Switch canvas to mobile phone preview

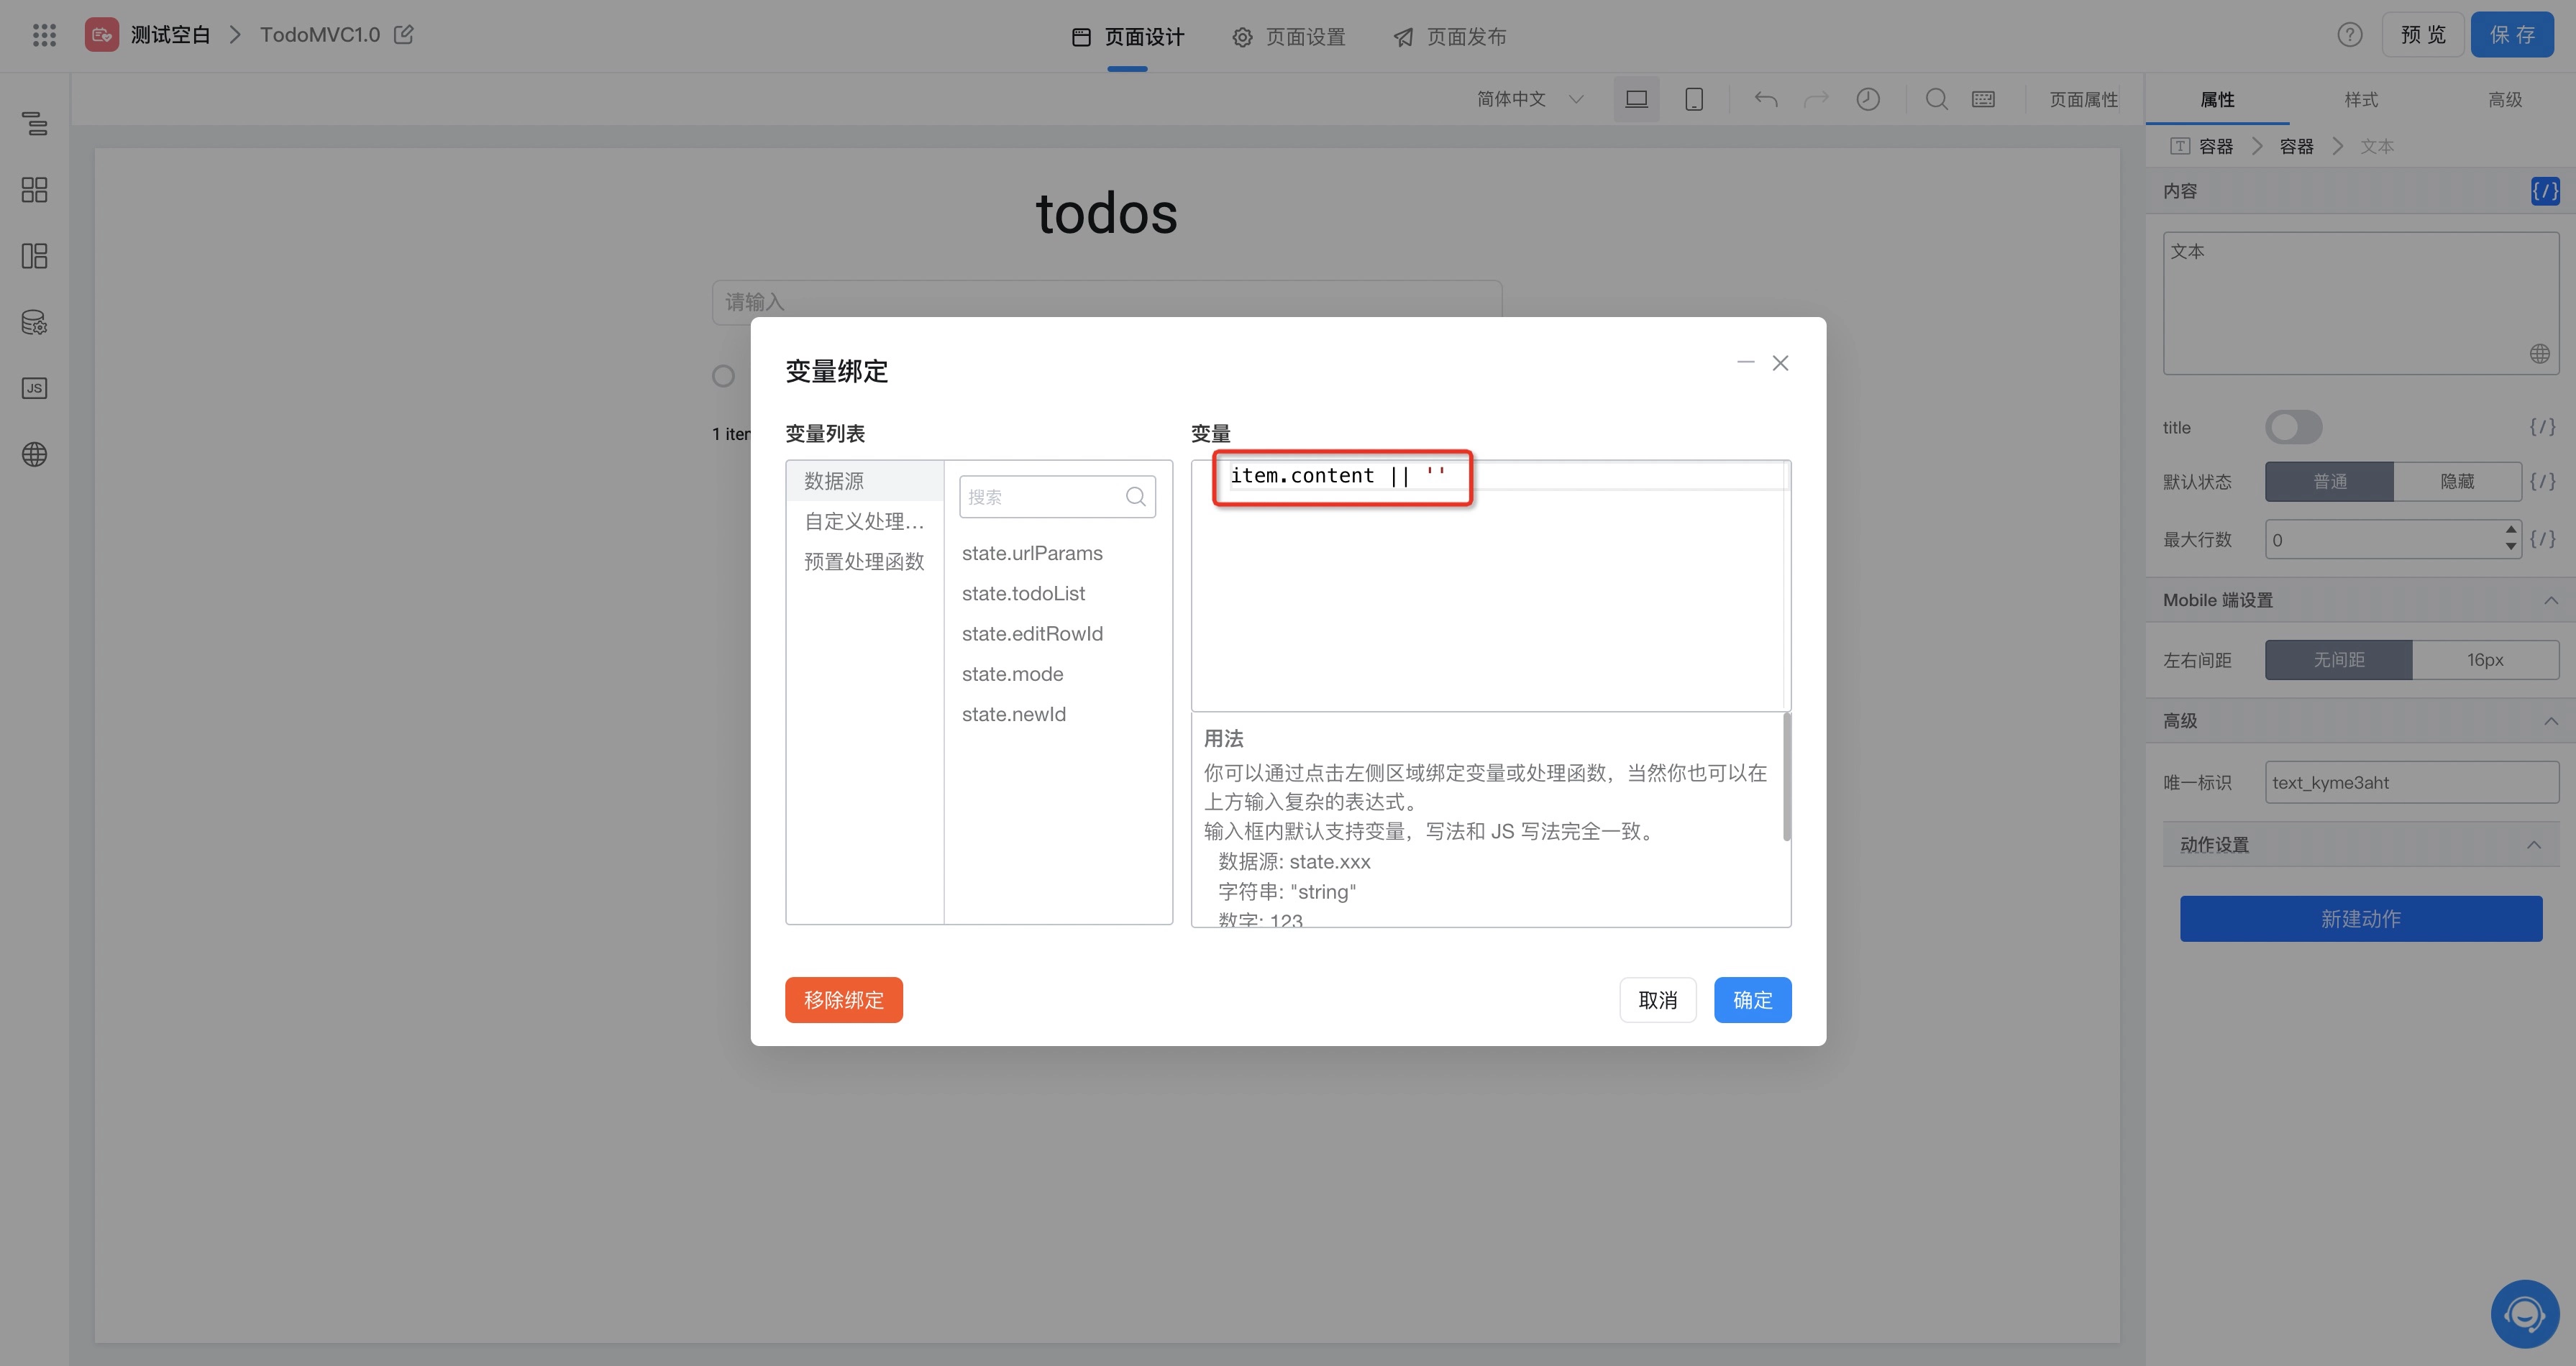pos(1694,99)
